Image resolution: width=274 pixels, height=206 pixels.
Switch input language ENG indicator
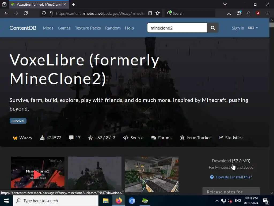point(238,201)
